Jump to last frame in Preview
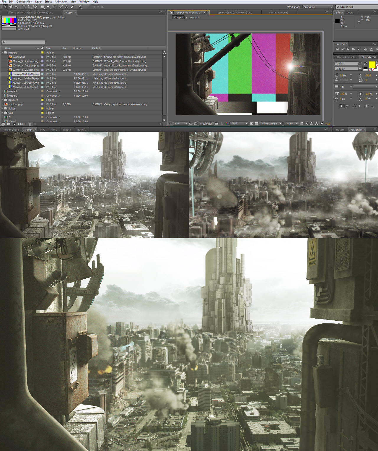The width and height of the screenshot is (378, 451). 359,49
